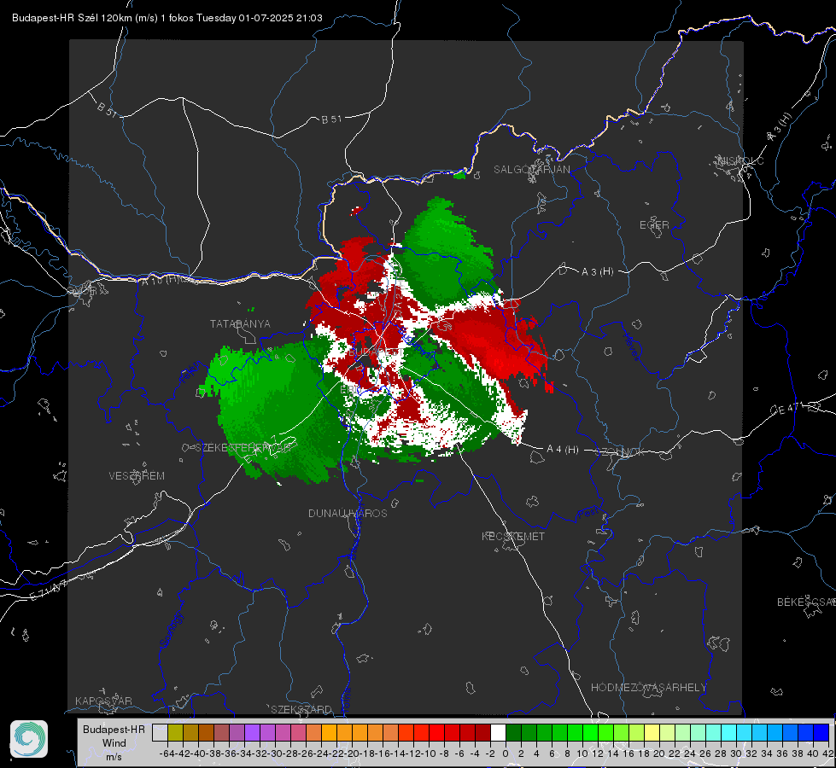The height and width of the screenshot is (768, 836).
Task: Click the B 51 label nearest Salgótarján
Action: [x=331, y=119]
